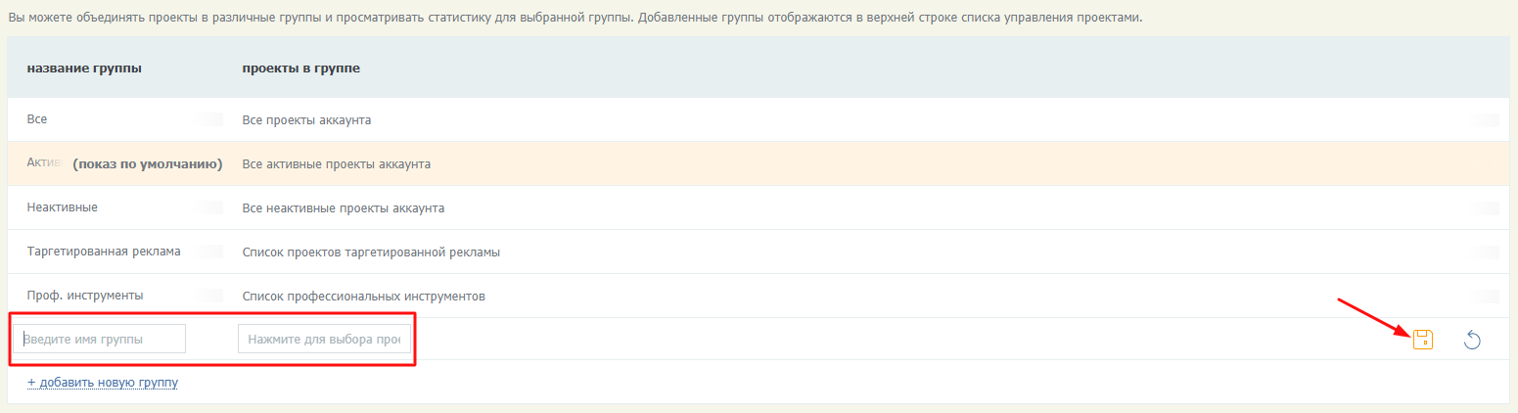Click 'Список проектов таргетированной рекламы' text

[371, 252]
